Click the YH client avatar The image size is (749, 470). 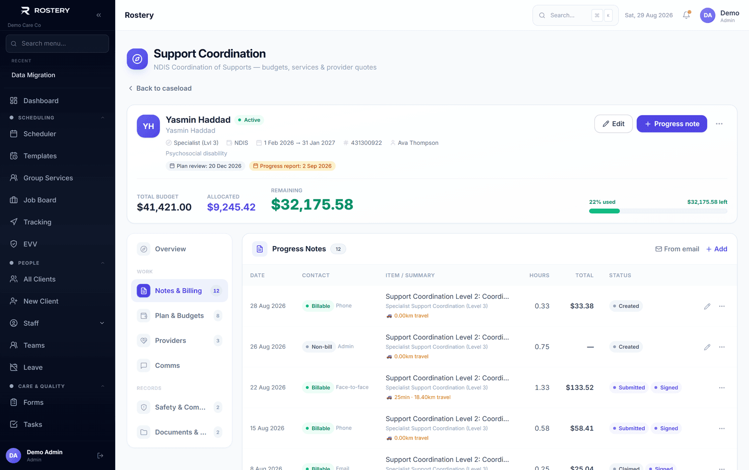pyautogui.click(x=148, y=126)
